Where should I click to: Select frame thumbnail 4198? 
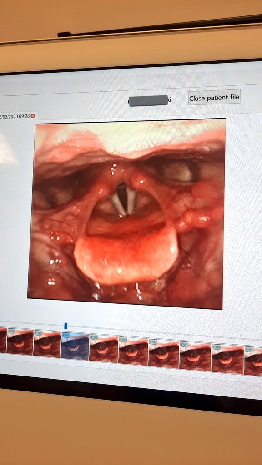[47, 344]
